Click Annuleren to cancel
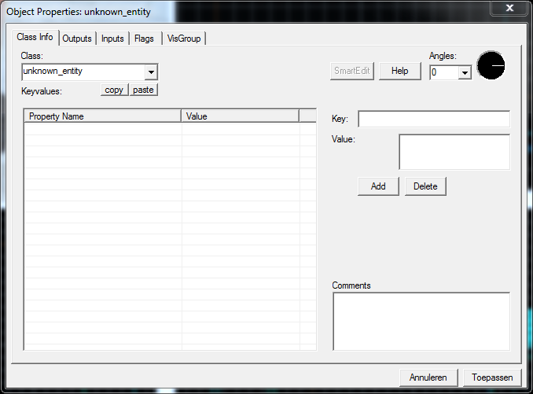Viewport: 533px width, 394px height. (428, 377)
